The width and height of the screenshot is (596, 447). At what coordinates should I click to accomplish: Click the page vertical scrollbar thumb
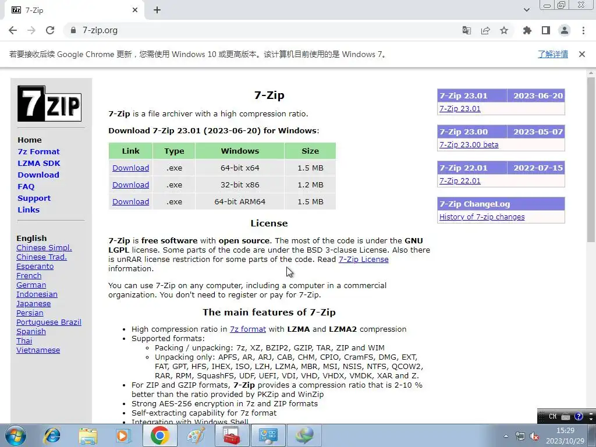click(x=591, y=159)
